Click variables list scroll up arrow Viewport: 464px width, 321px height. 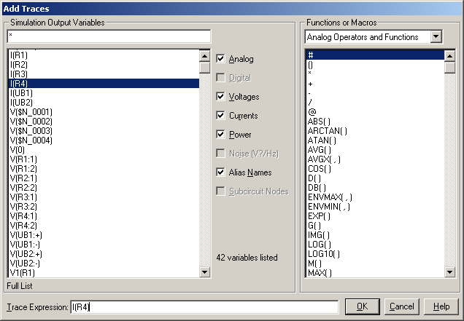click(205, 56)
